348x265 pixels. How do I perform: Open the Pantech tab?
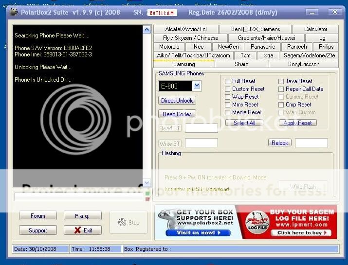pyautogui.click(x=297, y=47)
